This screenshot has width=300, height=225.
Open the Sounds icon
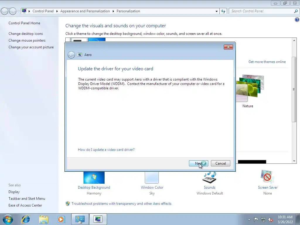tap(209, 178)
